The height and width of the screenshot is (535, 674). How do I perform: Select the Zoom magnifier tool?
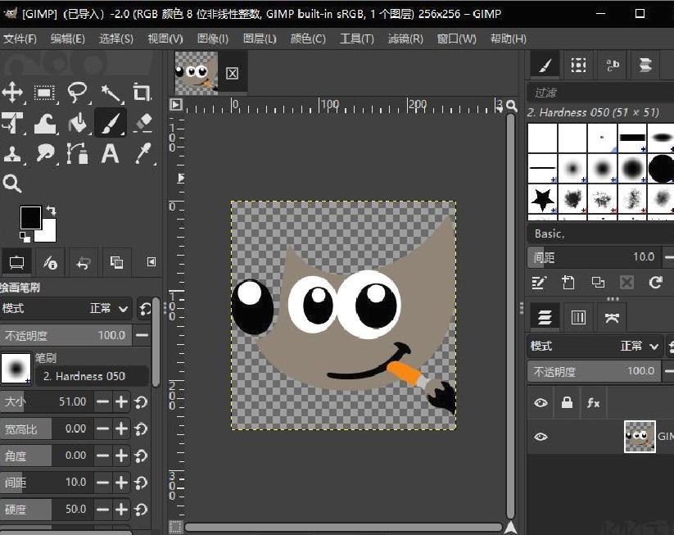click(12, 184)
